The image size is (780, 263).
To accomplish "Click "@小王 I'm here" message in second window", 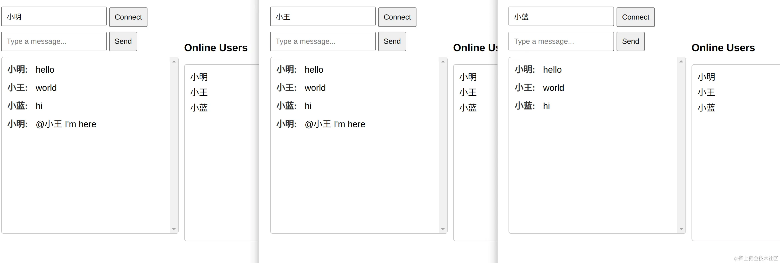I will point(335,124).
